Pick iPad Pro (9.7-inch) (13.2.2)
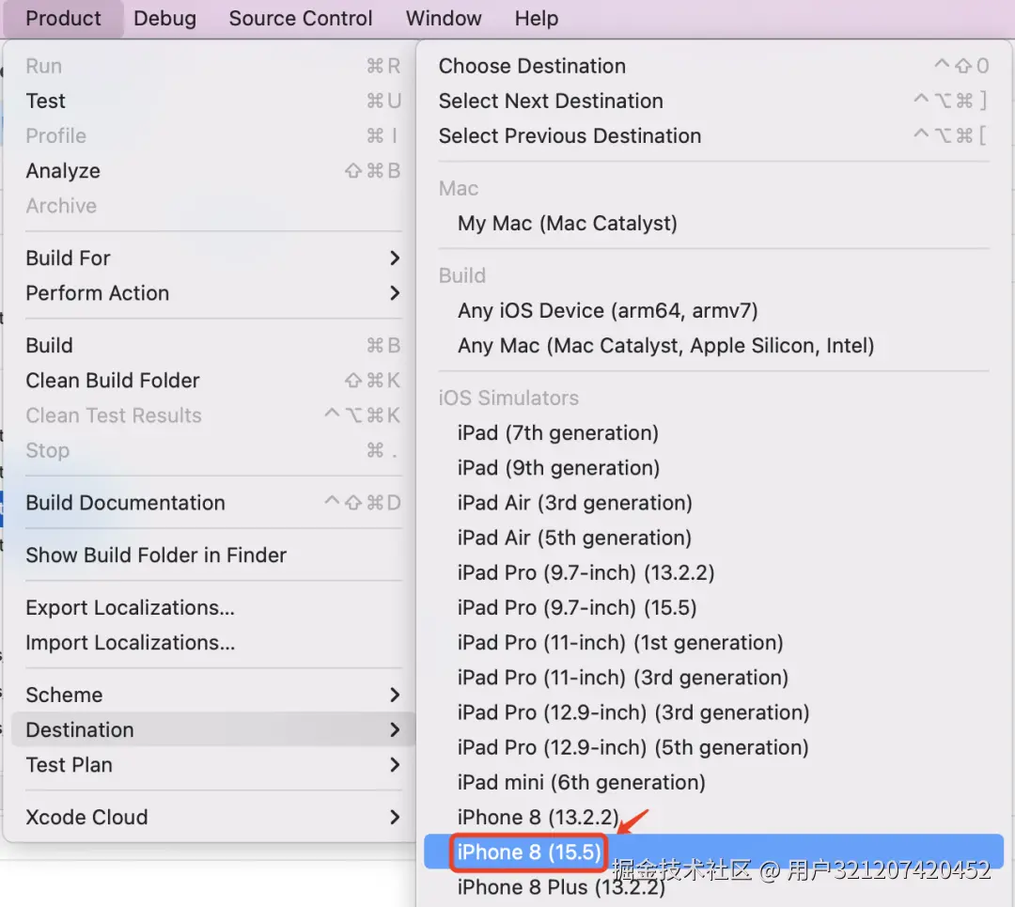1015x907 pixels. [x=713, y=573]
